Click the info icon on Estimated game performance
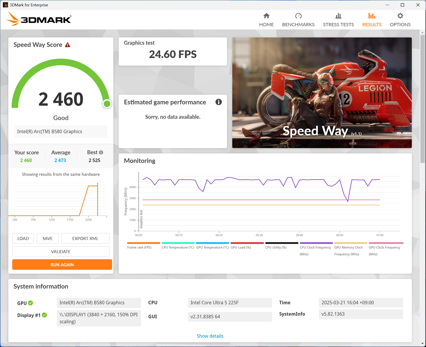This screenshot has width=426, height=347. [x=218, y=102]
